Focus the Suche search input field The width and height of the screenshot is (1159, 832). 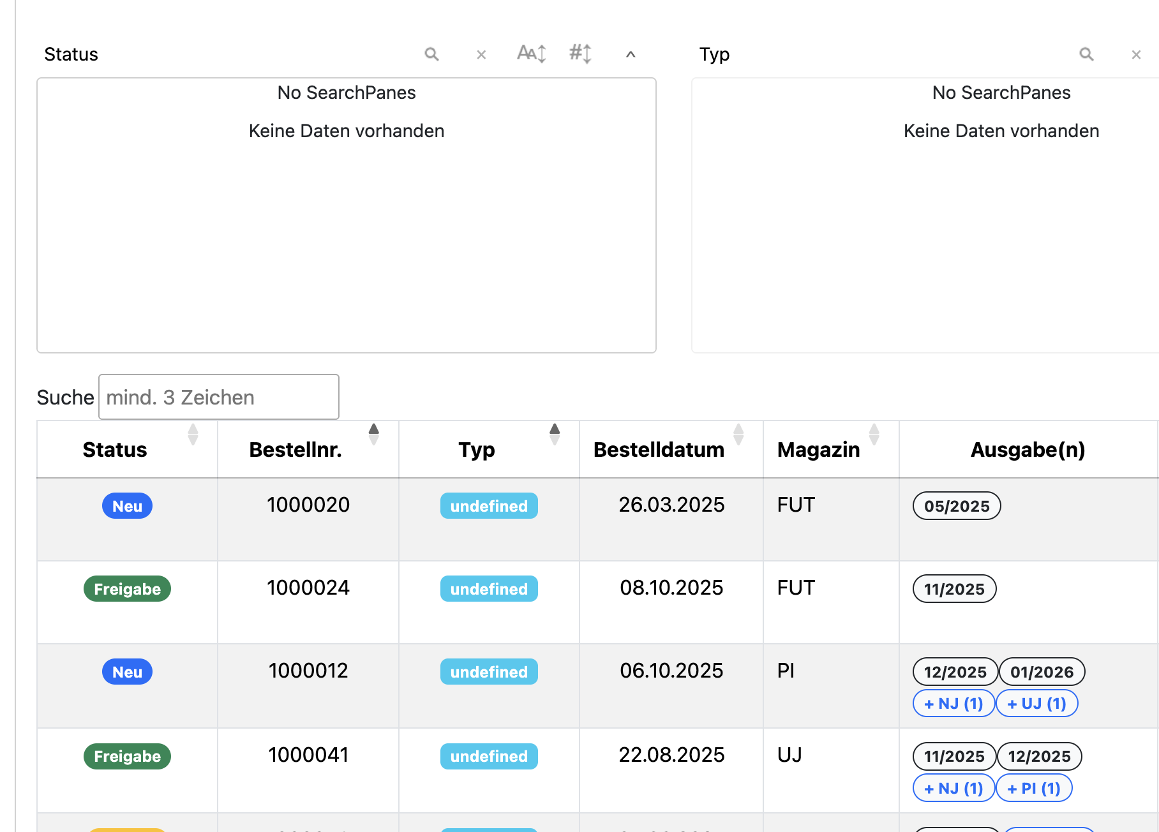coord(219,397)
